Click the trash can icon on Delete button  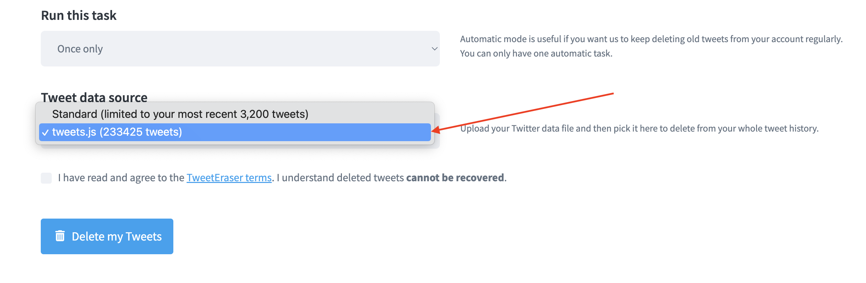60,236
